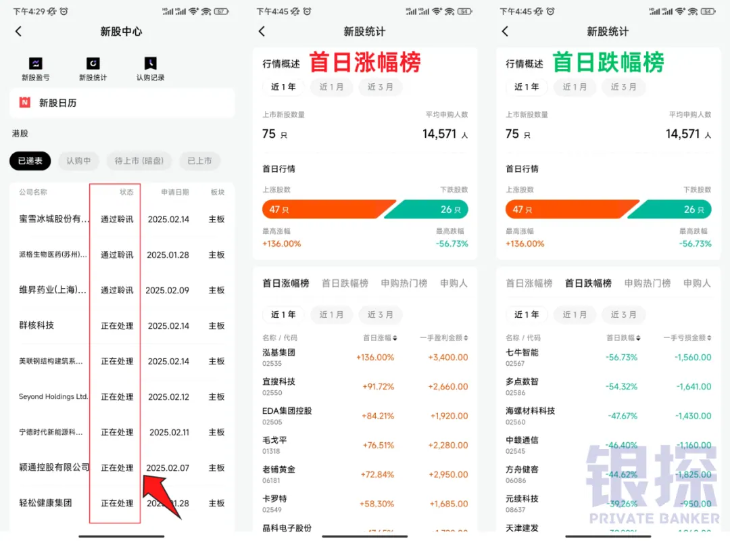
Task: Choose 近3月 under 首日跌幅榜 list
Action: [x=623, y=314]
